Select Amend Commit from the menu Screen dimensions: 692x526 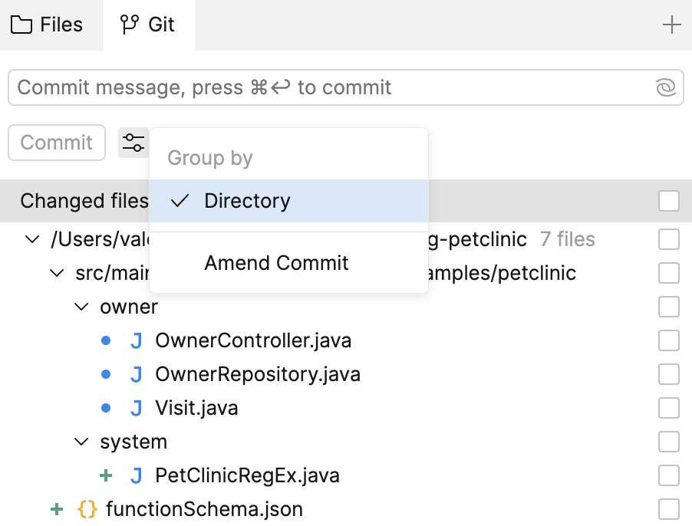click(276, 263)
